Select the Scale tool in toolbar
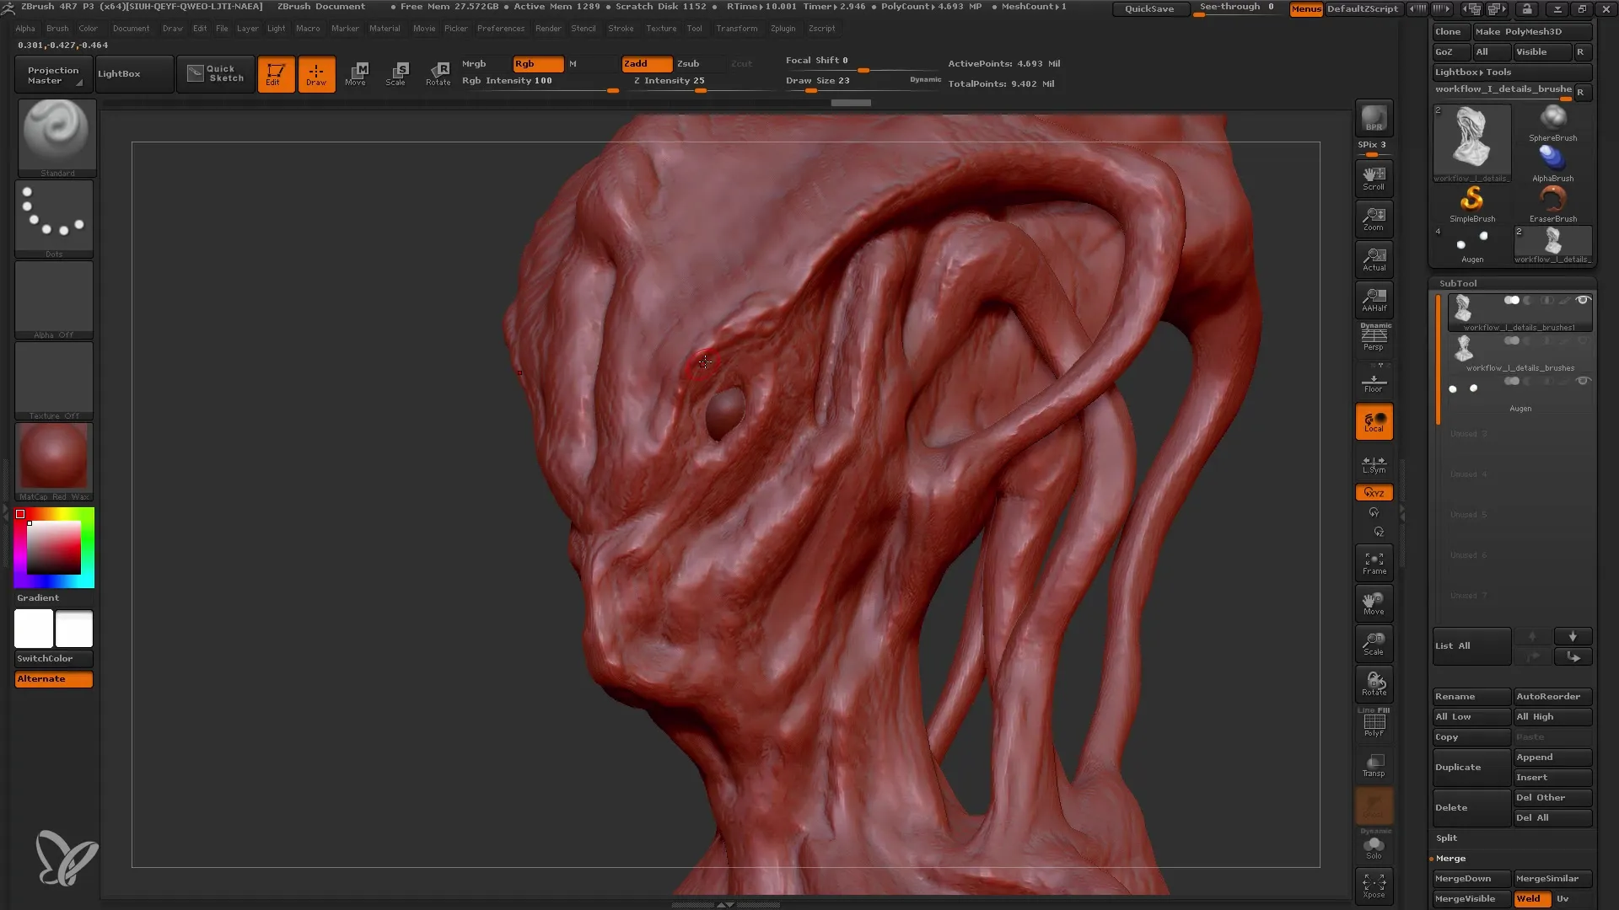This screenshot has height=910, width=1619. coord(397,73)
